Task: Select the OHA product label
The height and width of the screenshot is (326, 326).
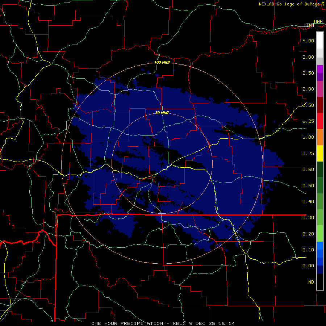Action: (318, 21)
